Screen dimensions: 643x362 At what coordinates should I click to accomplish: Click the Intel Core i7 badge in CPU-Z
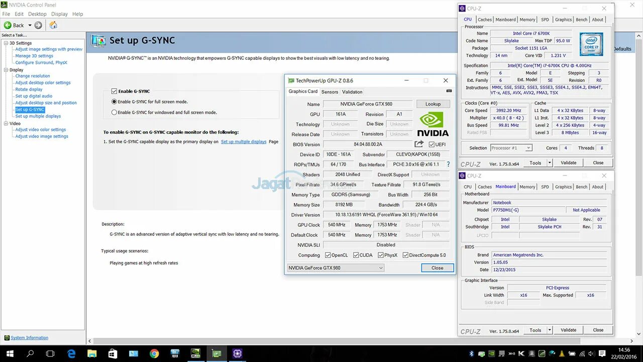pos(591,44)
